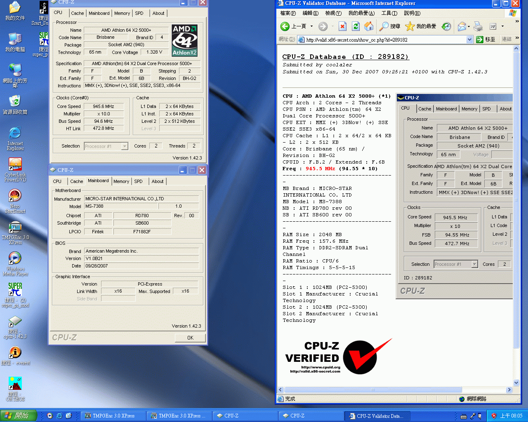Click the IE Stop page icon

[342, 26]
